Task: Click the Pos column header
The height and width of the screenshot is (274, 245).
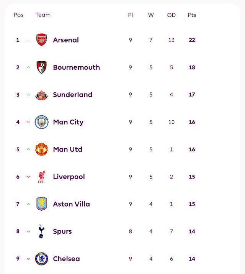Action: [18, 15]
